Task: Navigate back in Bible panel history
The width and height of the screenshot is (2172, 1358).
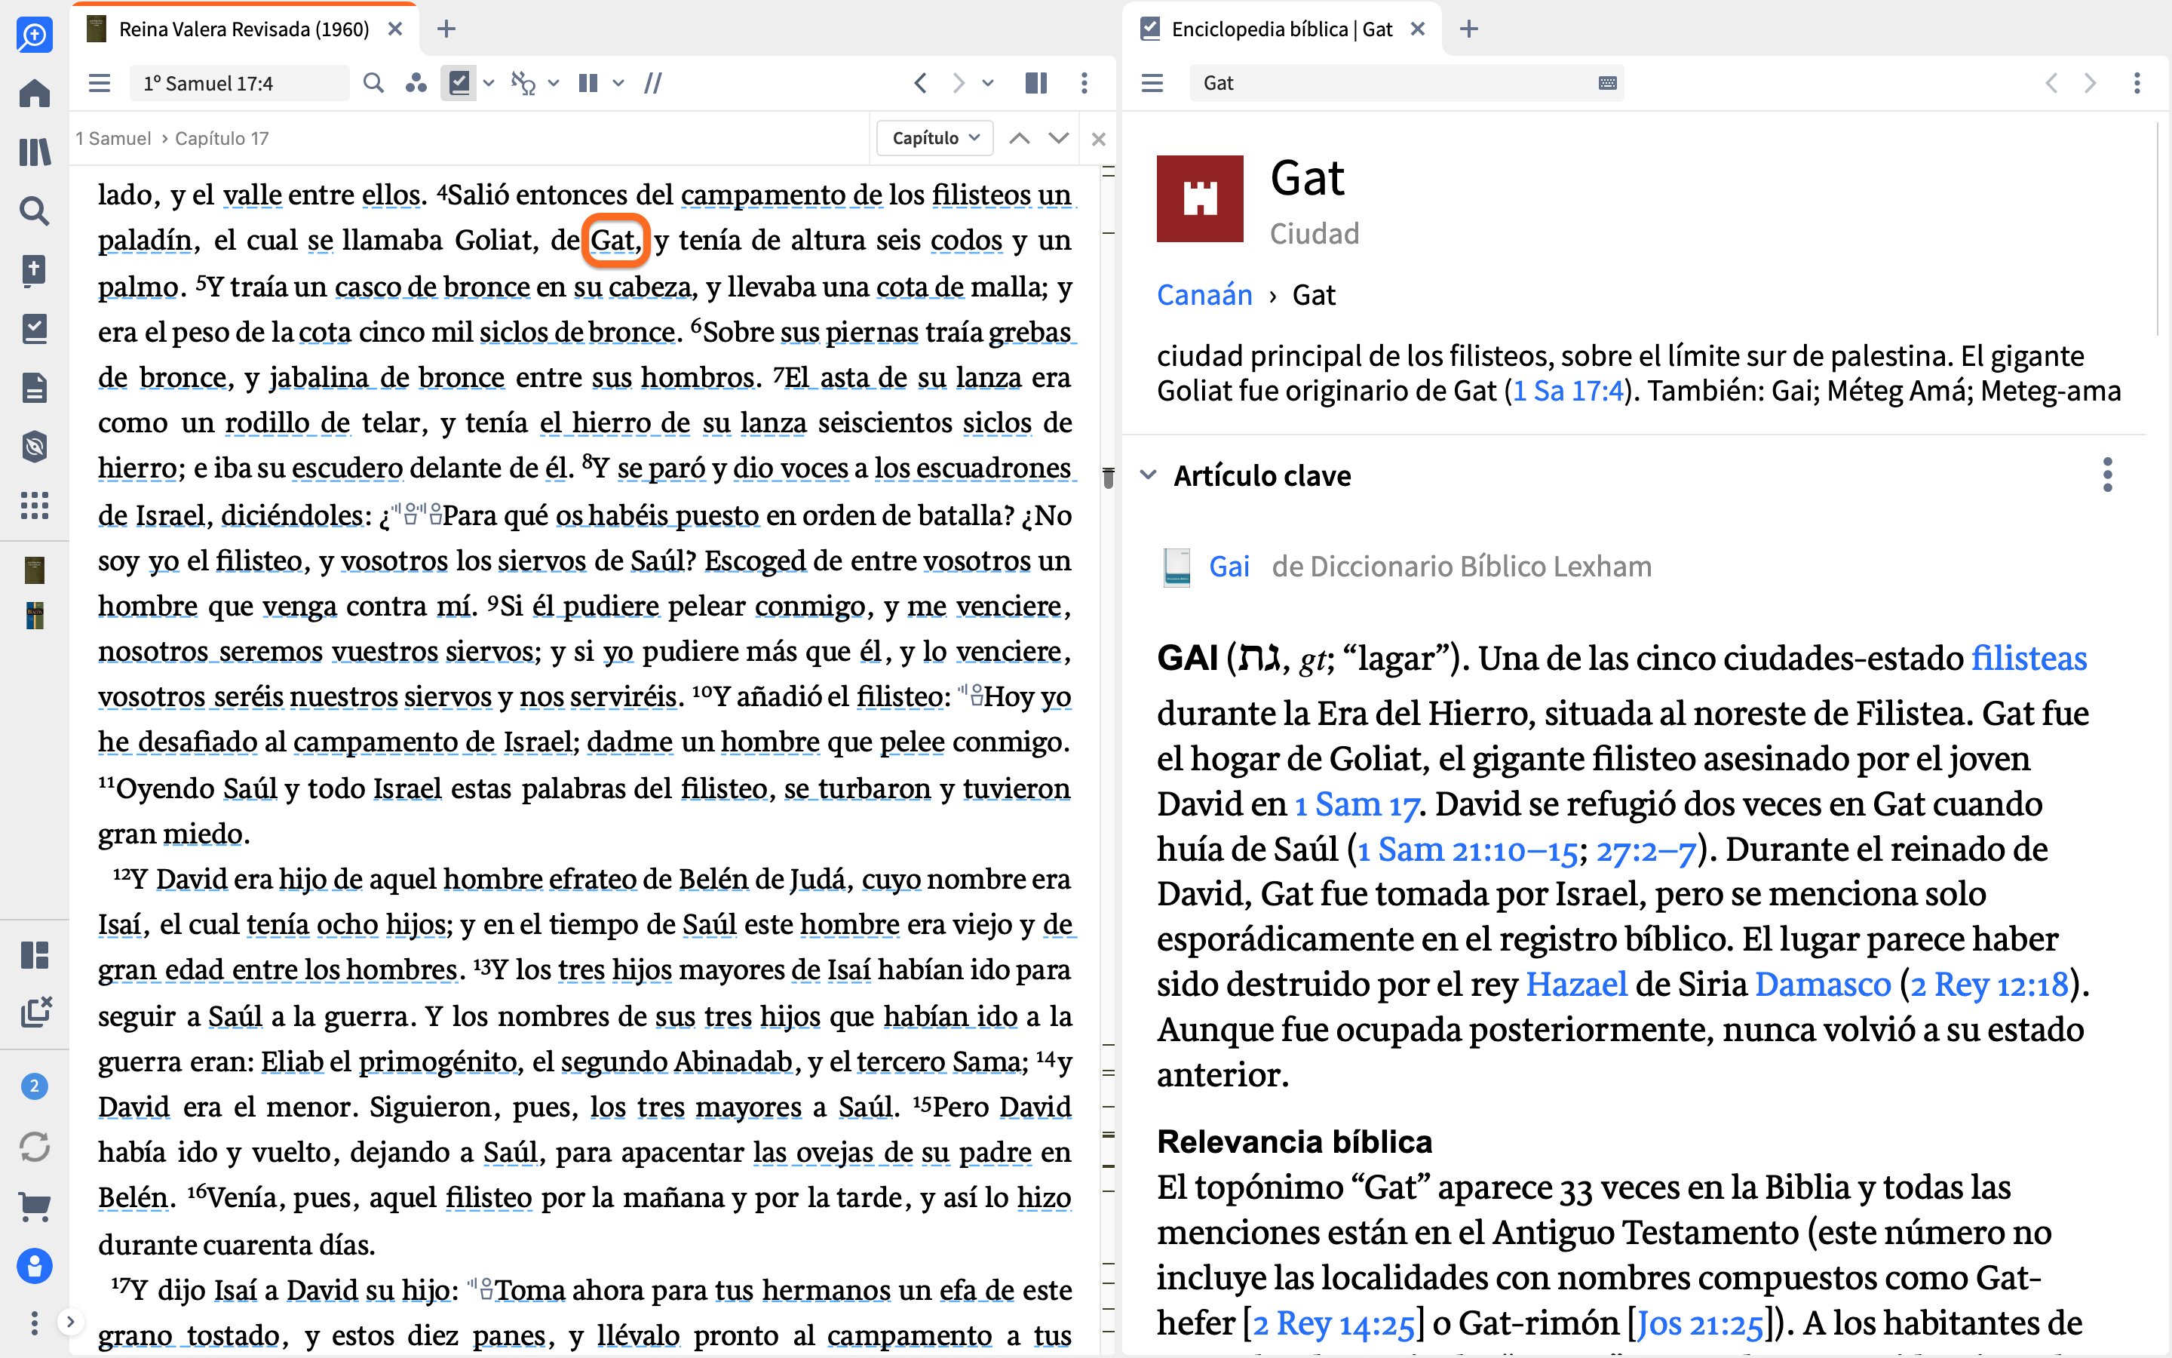Action: pyautogui.click(x=920, y=84)
